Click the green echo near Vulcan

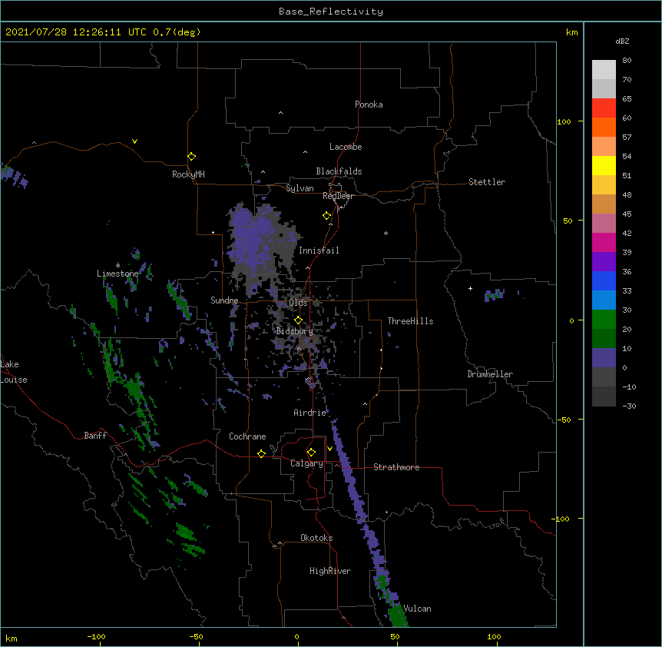pyautogui.click(x=396, y=615)
